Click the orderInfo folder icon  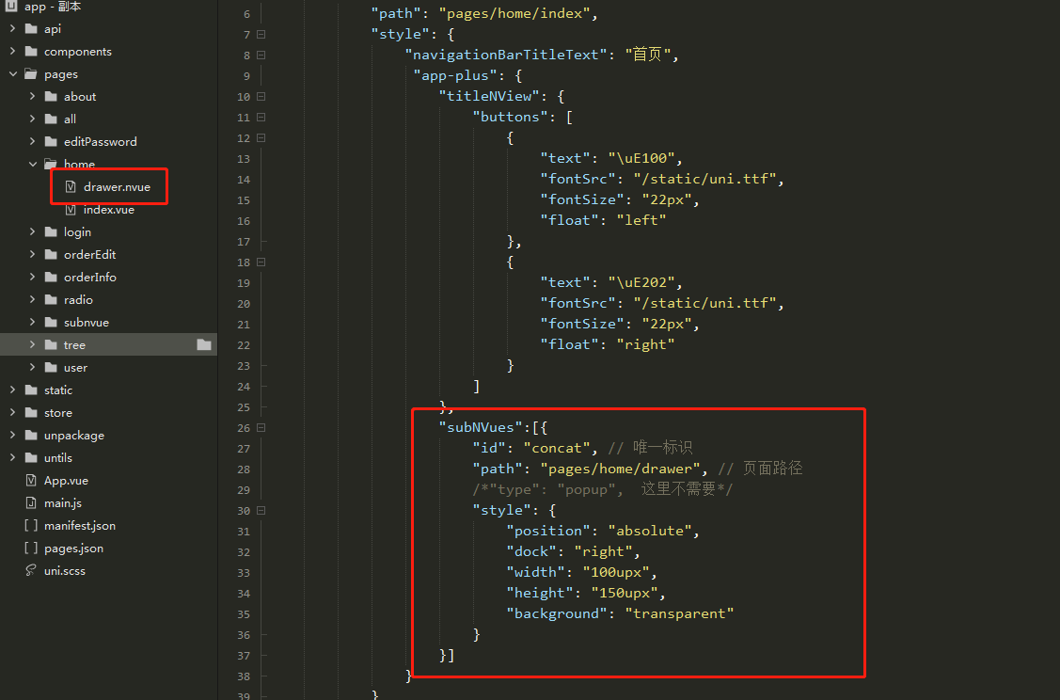coord(51,278)
